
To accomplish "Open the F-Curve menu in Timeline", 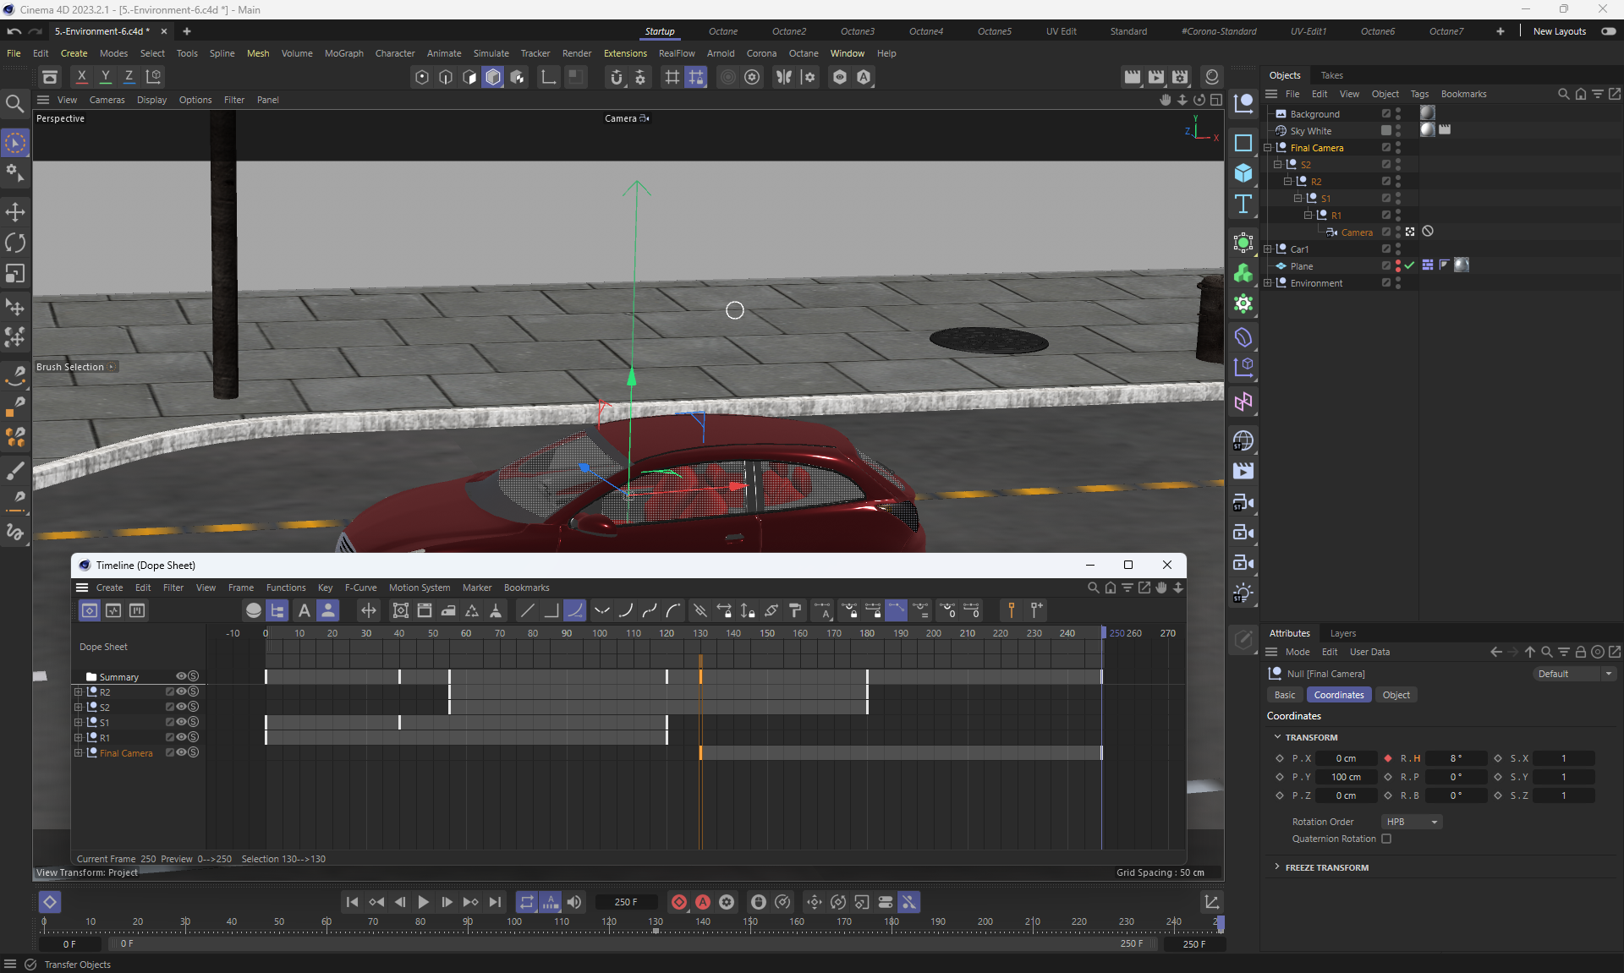I will point(360,588).
